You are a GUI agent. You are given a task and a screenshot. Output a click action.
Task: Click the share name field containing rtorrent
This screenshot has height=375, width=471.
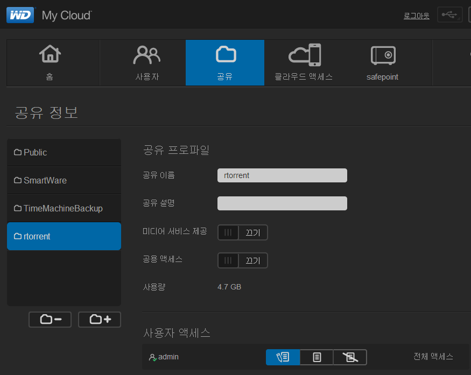point(282,175)
